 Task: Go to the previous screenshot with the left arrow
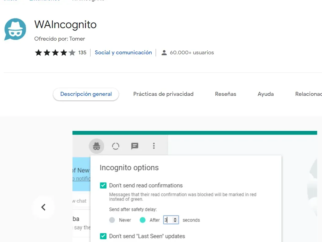[43, 208]
